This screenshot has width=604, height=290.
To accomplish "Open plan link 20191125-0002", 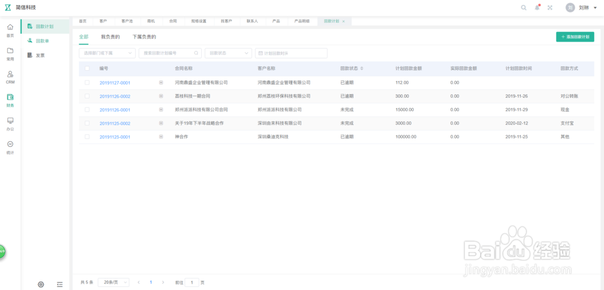I will (115, 123).
